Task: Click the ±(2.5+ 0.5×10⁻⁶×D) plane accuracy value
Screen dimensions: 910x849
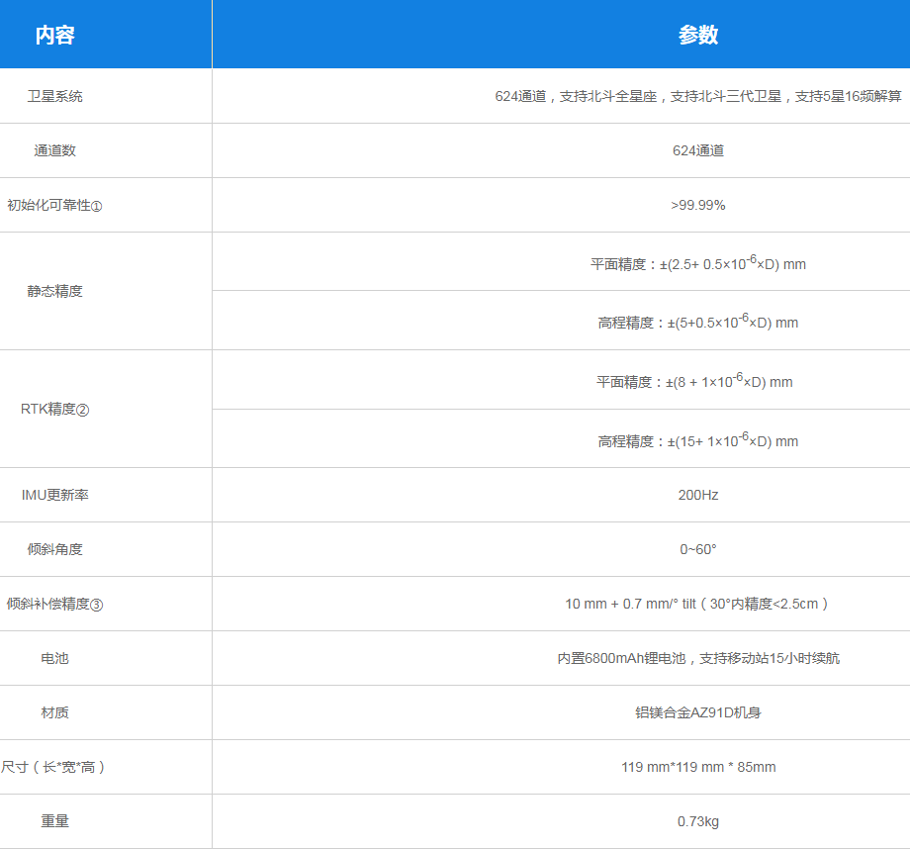Action: (732, 263)
